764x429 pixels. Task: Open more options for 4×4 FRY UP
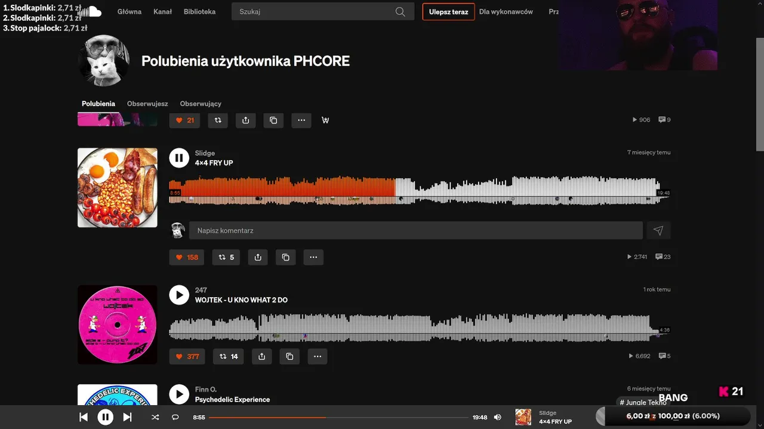313,257
